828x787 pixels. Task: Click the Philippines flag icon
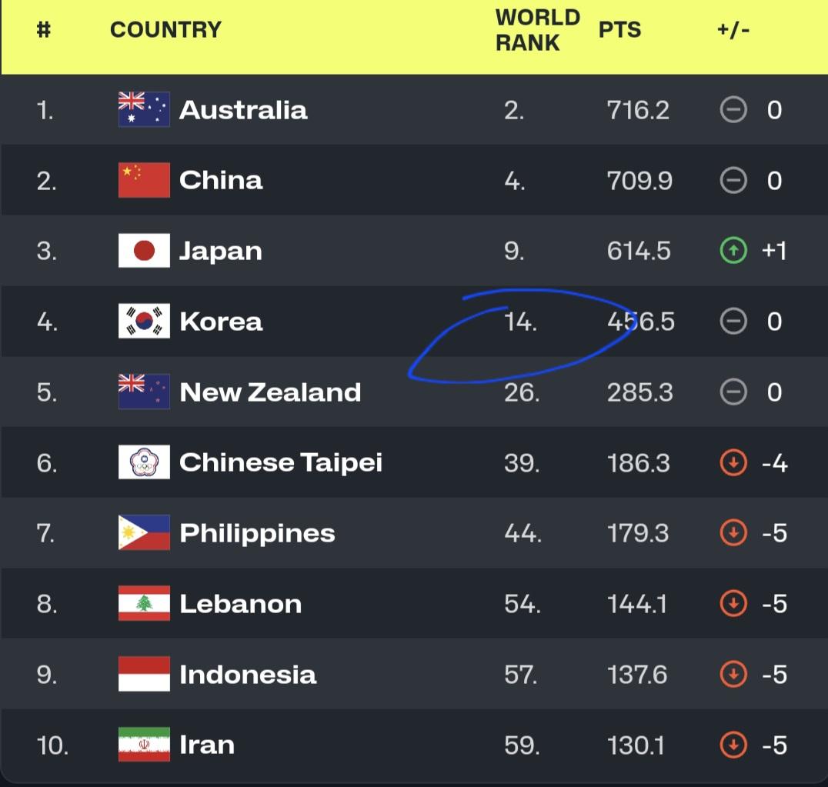144,533
